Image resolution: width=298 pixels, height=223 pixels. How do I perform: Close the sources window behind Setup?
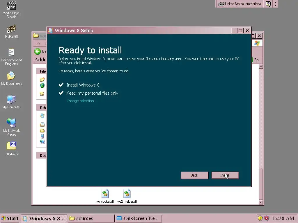pyautogui.click(x=259, y=36)
